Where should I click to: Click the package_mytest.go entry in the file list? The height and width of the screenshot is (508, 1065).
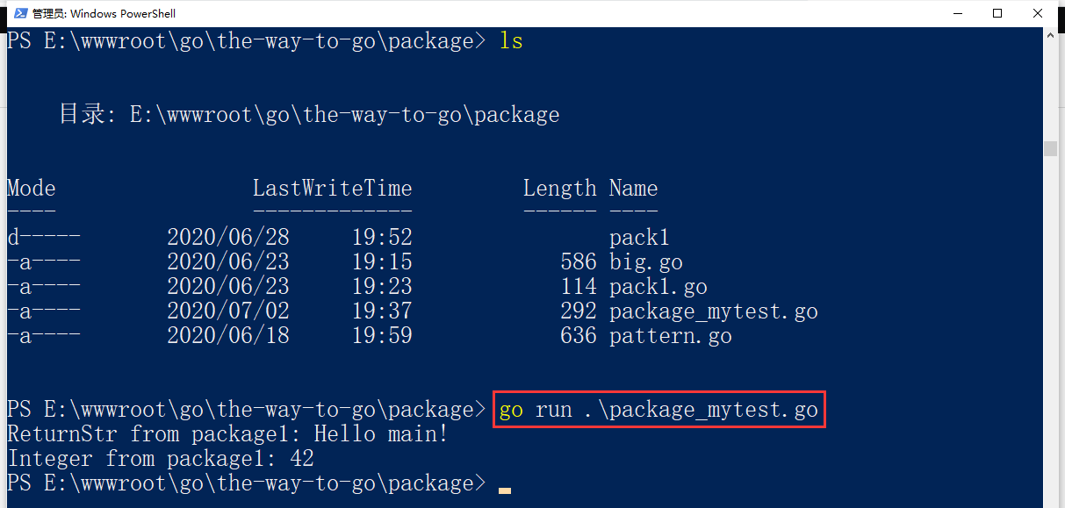point(713,311)
